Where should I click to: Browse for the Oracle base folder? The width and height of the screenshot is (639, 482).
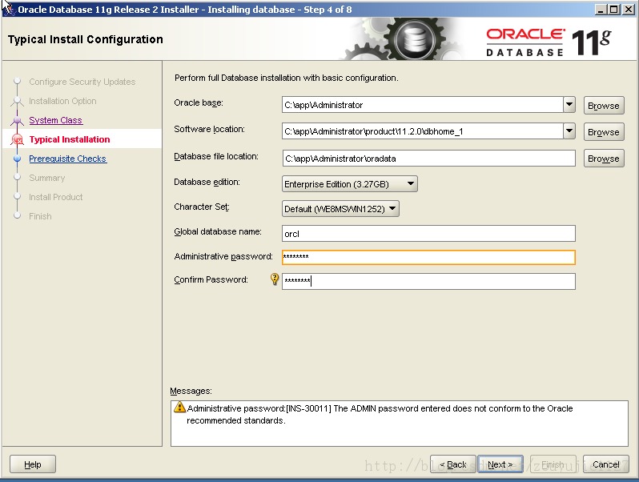coord(604,106)
